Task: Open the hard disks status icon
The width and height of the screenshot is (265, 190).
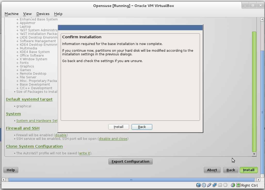Action: 198,185
